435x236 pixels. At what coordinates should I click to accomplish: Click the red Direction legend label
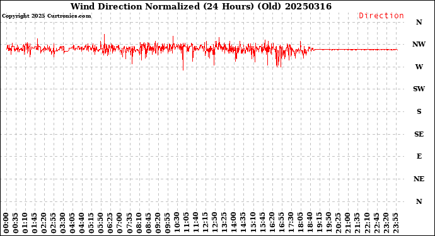[381, 16]
